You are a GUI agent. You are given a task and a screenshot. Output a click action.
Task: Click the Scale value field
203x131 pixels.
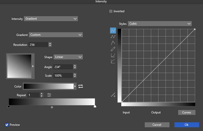click(x=63, y=76)
